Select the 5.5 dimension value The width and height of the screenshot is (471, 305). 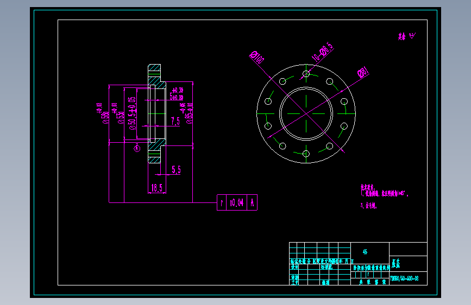[x=177, y=170]
